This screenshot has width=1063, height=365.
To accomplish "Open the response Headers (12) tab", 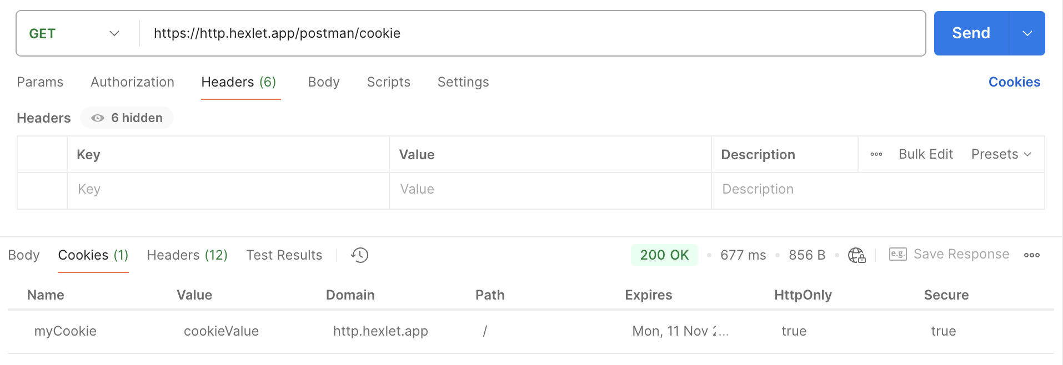I will click(187, 255).
